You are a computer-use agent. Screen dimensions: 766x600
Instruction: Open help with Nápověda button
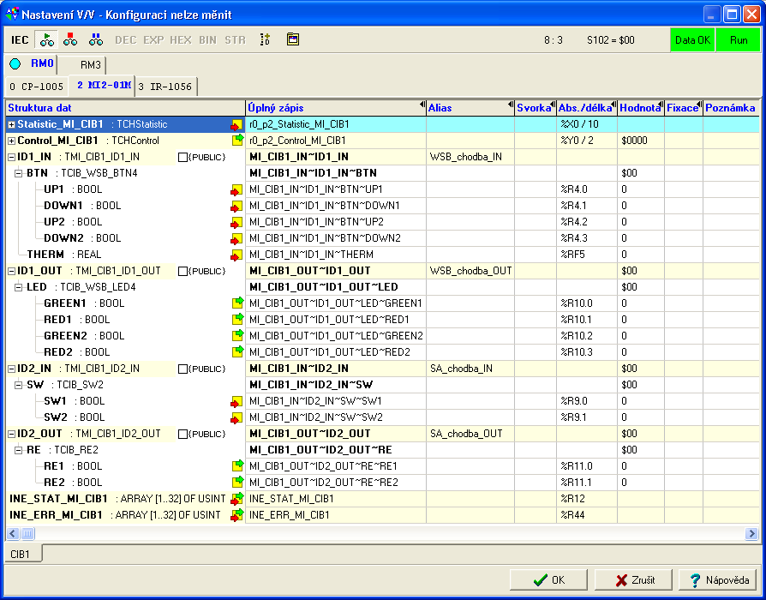pyautogui.click(x=719, y=580)
